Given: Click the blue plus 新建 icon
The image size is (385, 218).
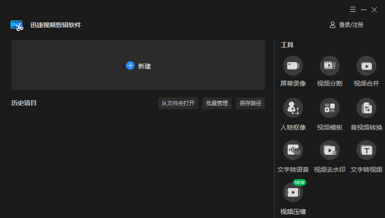Looking at the screenshot, I should tap(130, 66).
